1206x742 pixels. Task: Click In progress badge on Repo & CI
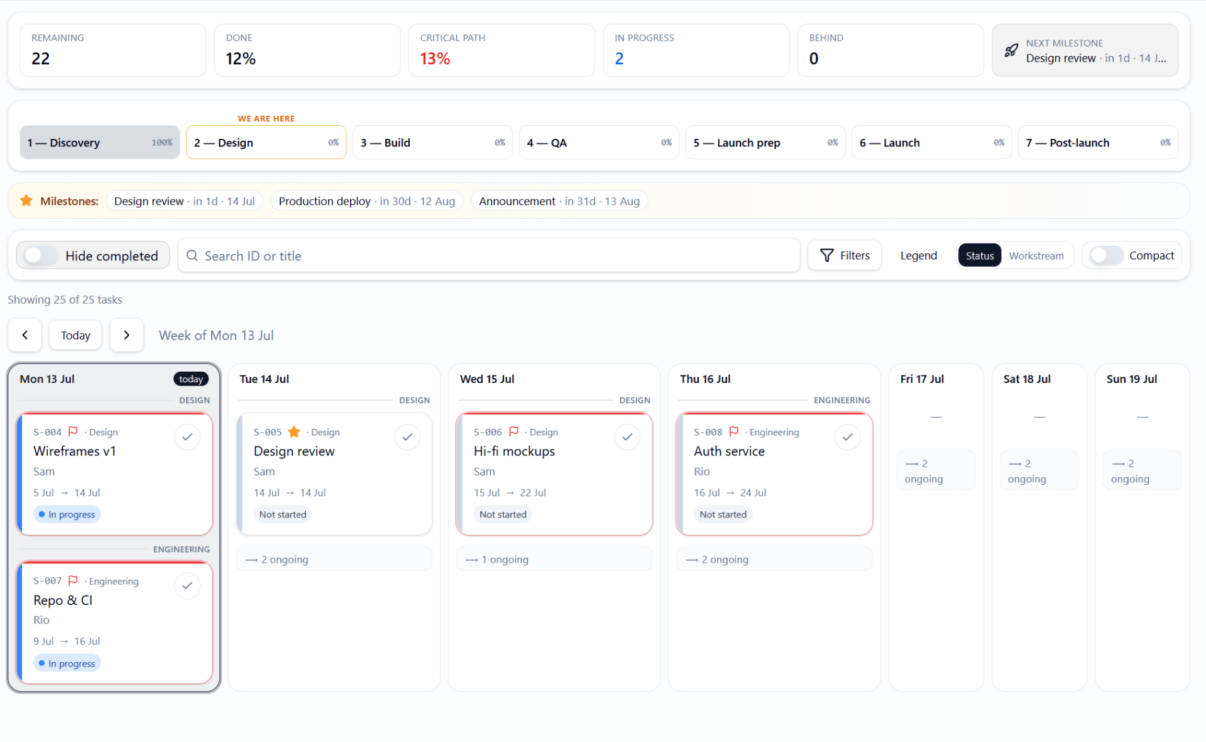[x=67, y=663]
